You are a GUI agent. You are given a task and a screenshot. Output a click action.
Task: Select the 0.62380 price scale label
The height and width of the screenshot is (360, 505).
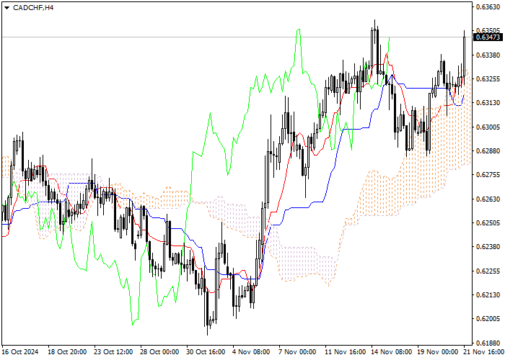click(488, 247)
